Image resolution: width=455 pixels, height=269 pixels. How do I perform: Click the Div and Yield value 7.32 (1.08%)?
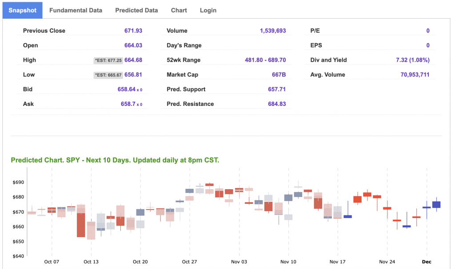pos(412,60)
